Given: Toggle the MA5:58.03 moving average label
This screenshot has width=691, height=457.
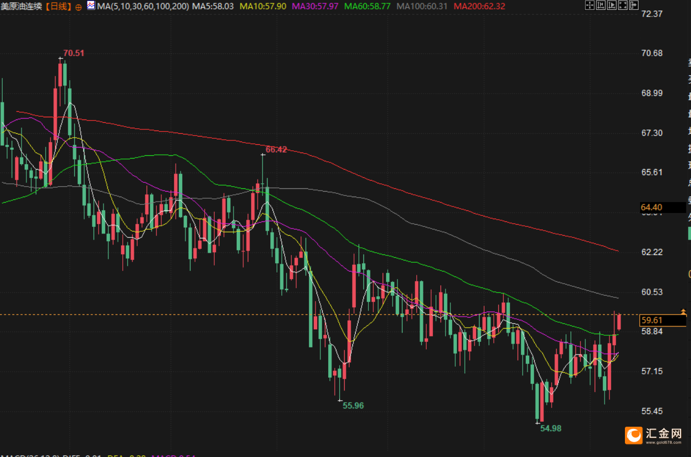Looking at the screenshot, I should [211, 7].
